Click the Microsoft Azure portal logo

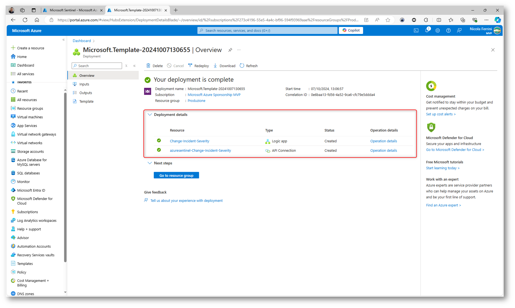click(27, 30)
